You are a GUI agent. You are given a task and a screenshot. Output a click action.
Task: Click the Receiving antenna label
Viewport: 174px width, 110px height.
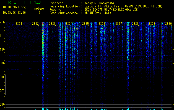coord(64,13)
